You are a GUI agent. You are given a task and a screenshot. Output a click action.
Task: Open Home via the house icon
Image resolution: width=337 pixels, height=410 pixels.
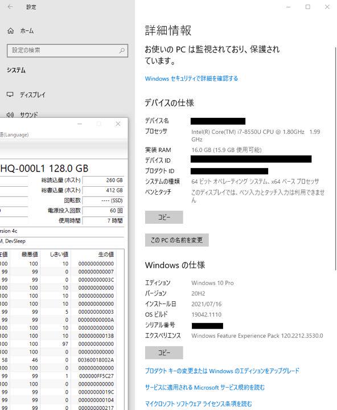[10, 31]
